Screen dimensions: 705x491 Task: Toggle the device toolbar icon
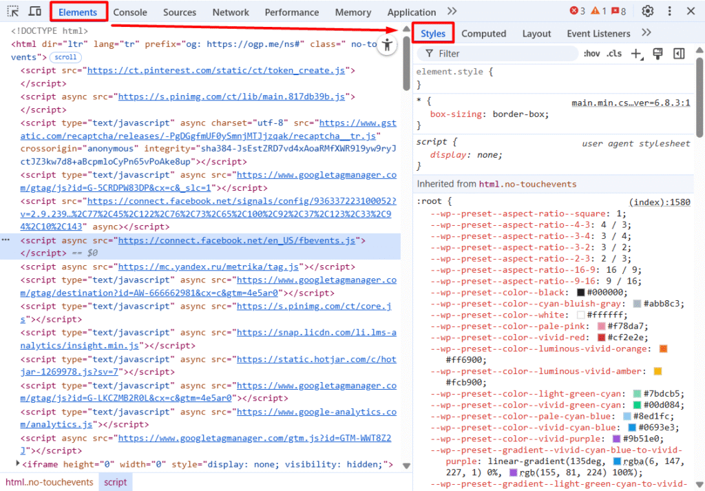34,12
